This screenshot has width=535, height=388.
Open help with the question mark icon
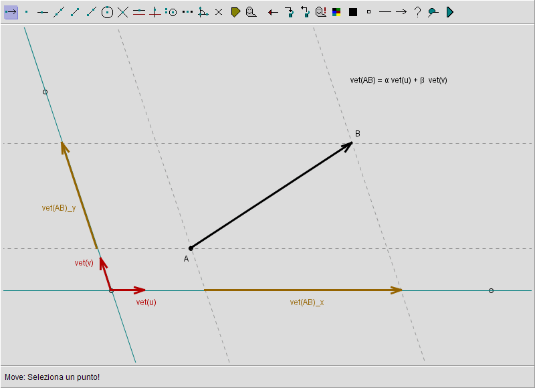coord(417,12)
